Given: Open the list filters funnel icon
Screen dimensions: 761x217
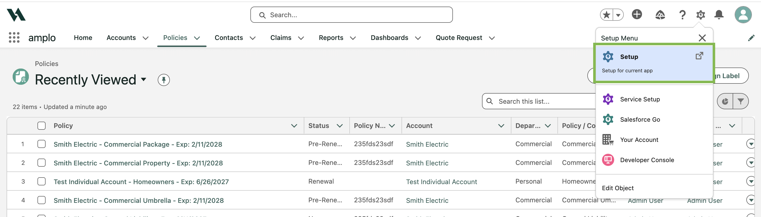Looking at the screenshot, I should (740, 101).
